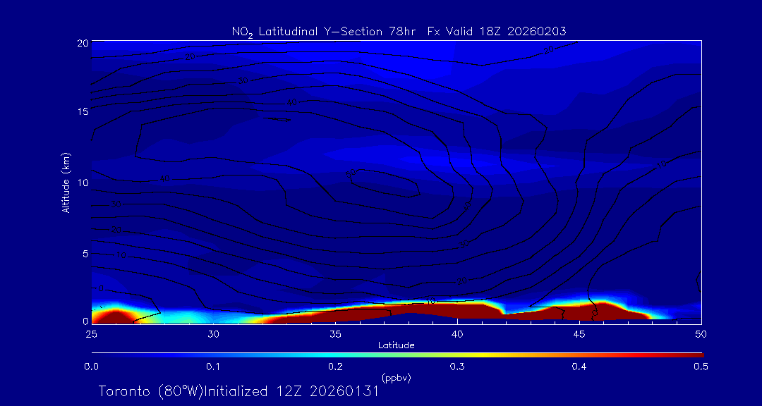762x406 pixels.
Task: Click the Latitude x-axis label
Action: point(396,345)
